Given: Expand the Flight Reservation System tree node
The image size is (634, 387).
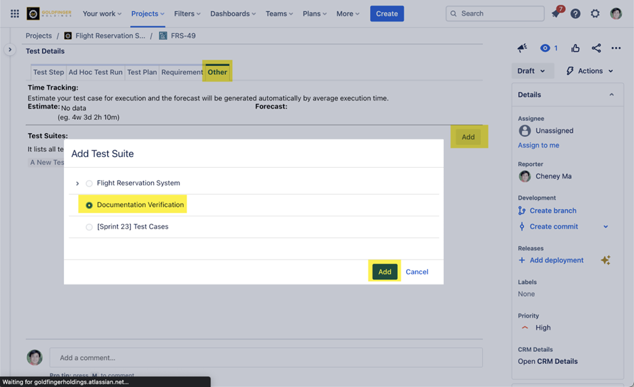Looking at the screenshot, I should (78, 183).
